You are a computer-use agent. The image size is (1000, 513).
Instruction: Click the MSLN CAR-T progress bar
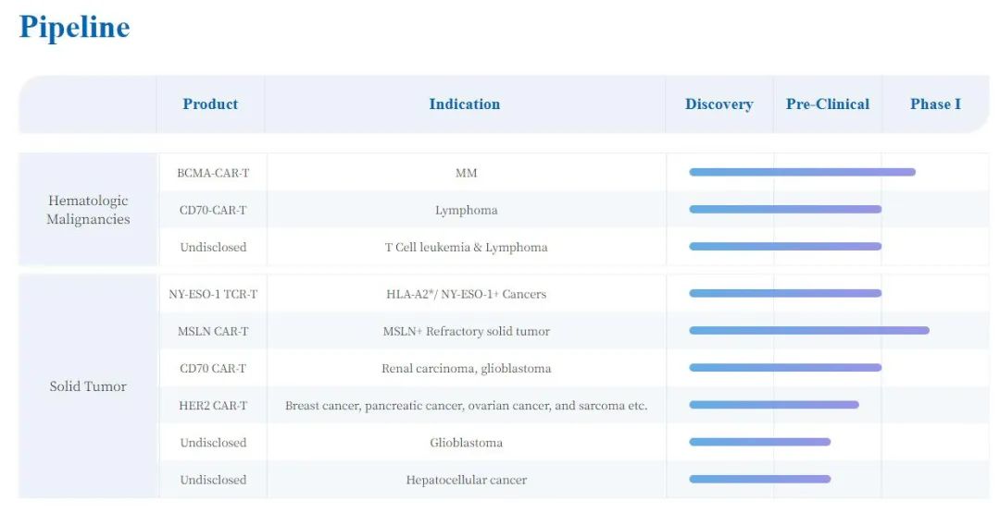[x=808, y=330]
